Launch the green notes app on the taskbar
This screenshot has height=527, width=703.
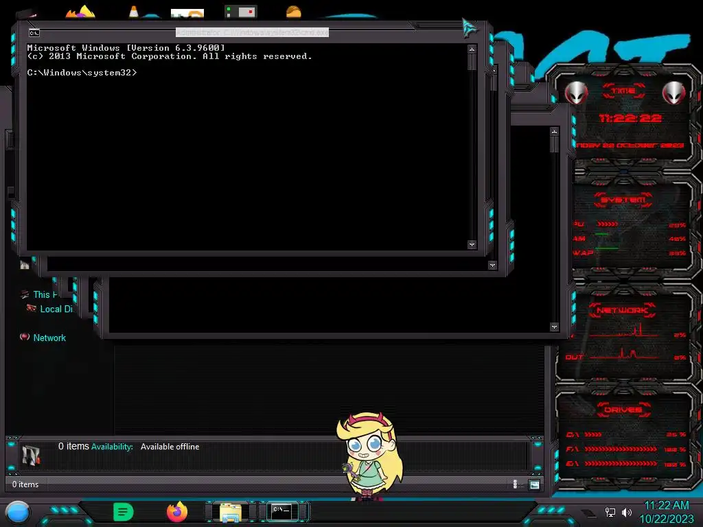pyautogui.click(x=124, y=512)
